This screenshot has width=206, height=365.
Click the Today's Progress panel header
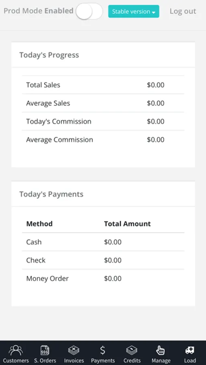click(103, 55)
